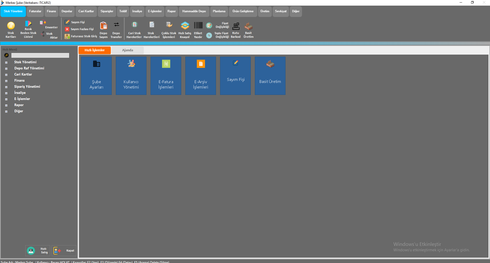Open Hızlı Satış Kısayol layers icon

pos(185,26)
